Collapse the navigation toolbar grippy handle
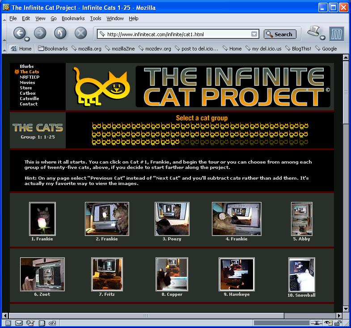 coord(4,34)
